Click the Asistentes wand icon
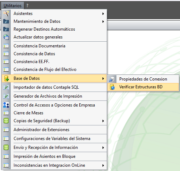Image resolution: width=180 pixels, height=171 pixels. click(x=6, y=14)
